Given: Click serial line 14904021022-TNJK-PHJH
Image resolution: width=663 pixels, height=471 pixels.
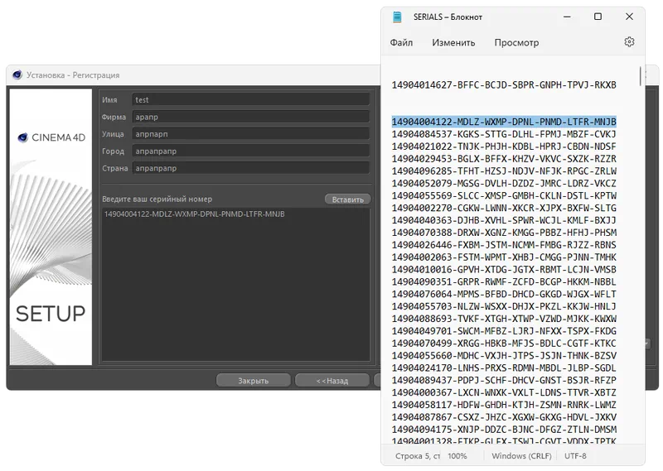Looking at the screenshot, I should point(504,147).
